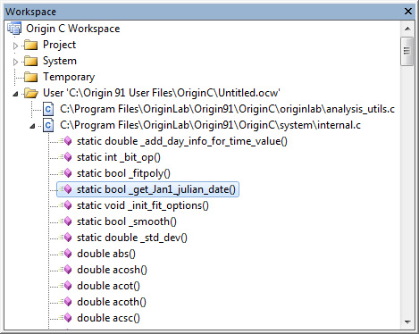
Task: Click the internal.c file icon
Action: pyautogui.click(x=48, y=125)
